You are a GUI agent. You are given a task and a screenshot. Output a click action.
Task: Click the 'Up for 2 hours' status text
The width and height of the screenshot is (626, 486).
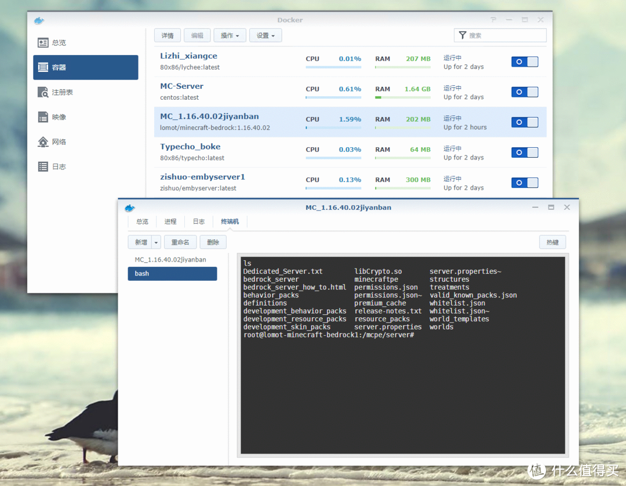coord(465,128)
